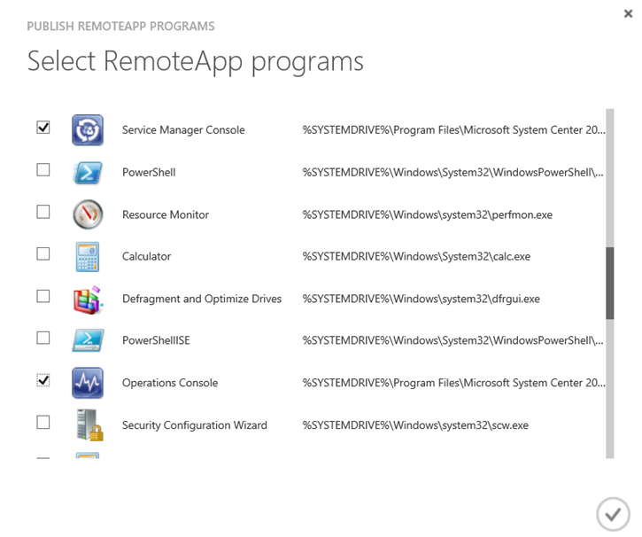Uncheck the Service Manager Console checkbox
Screen dimensions: 642x537
click(x=43, y=128)
